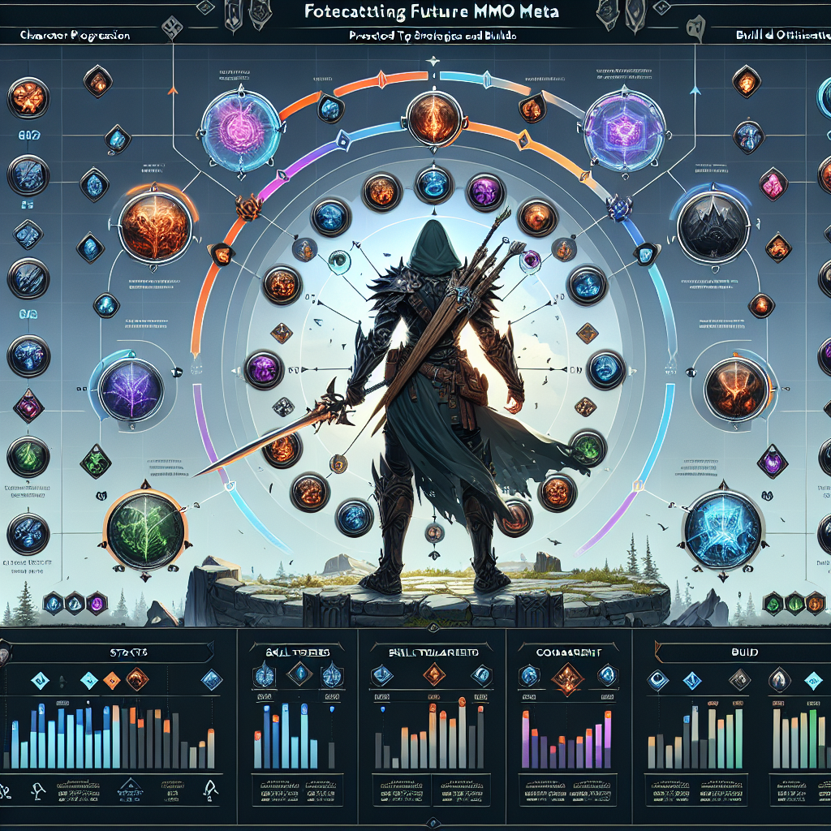Click the orange round orb atop left column
831x831 pixels.
click(28, 100)
